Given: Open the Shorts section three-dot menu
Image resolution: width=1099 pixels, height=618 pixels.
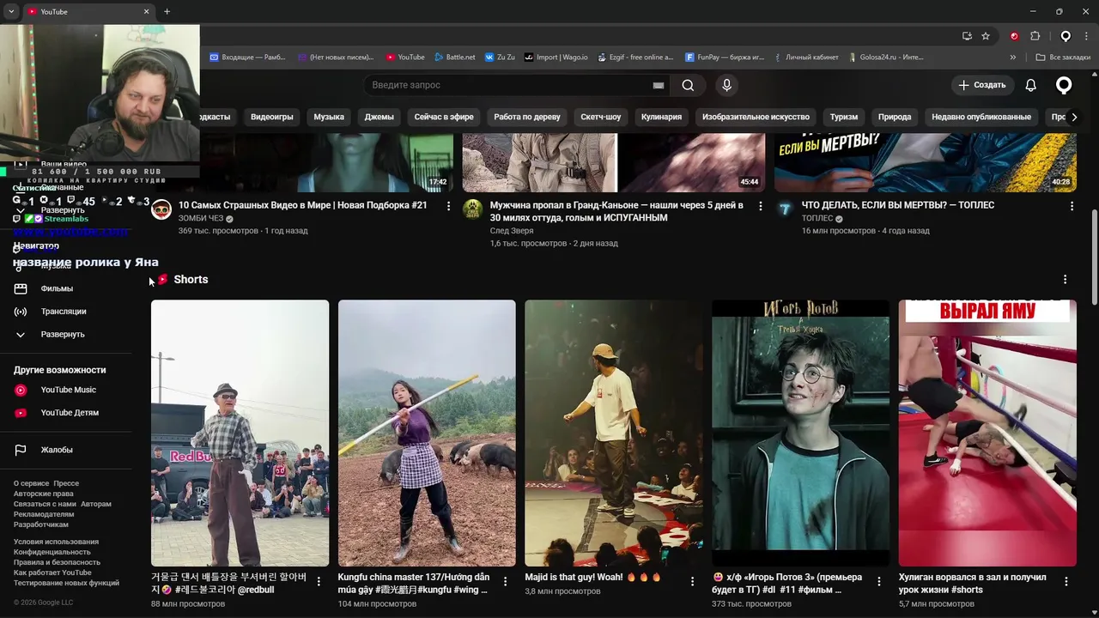Looking at the screenshot, I should (x=1065, y=280).
